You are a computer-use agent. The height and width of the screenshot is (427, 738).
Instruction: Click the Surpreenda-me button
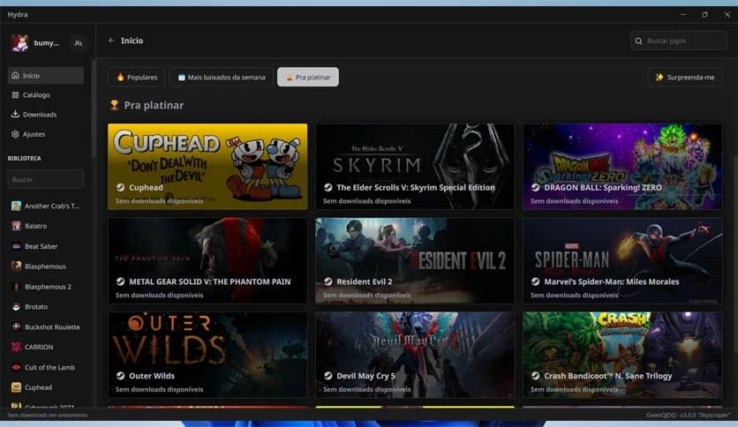pos(685,77)
